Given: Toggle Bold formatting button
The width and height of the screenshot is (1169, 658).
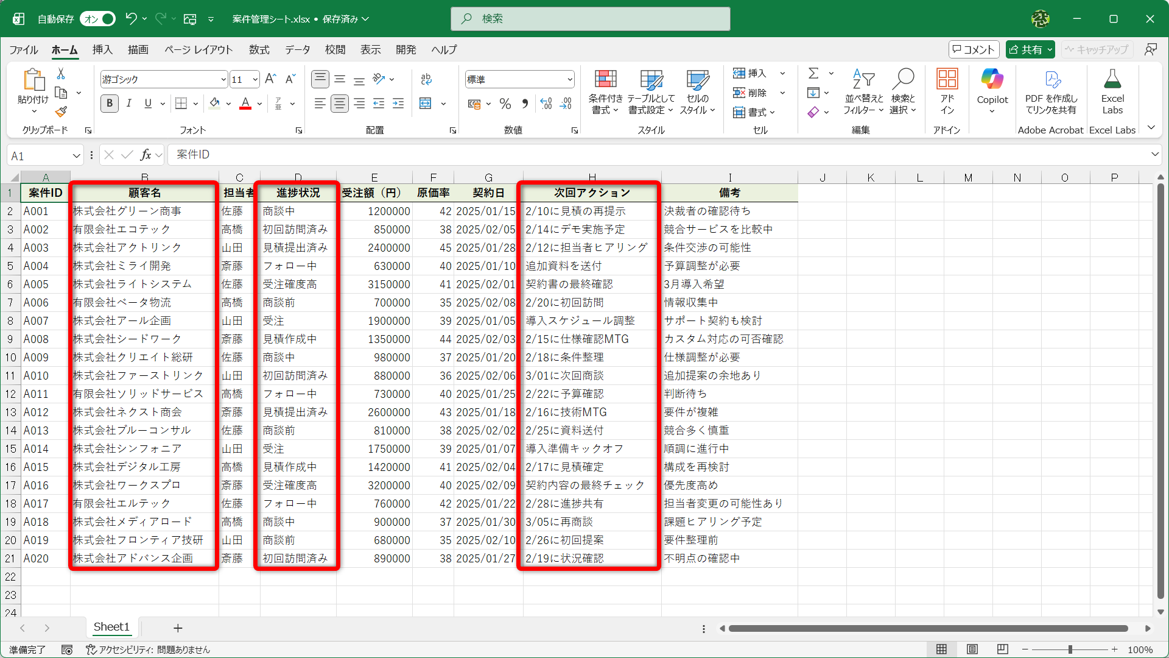Looking at the screenshot, I should click(110, 104).
